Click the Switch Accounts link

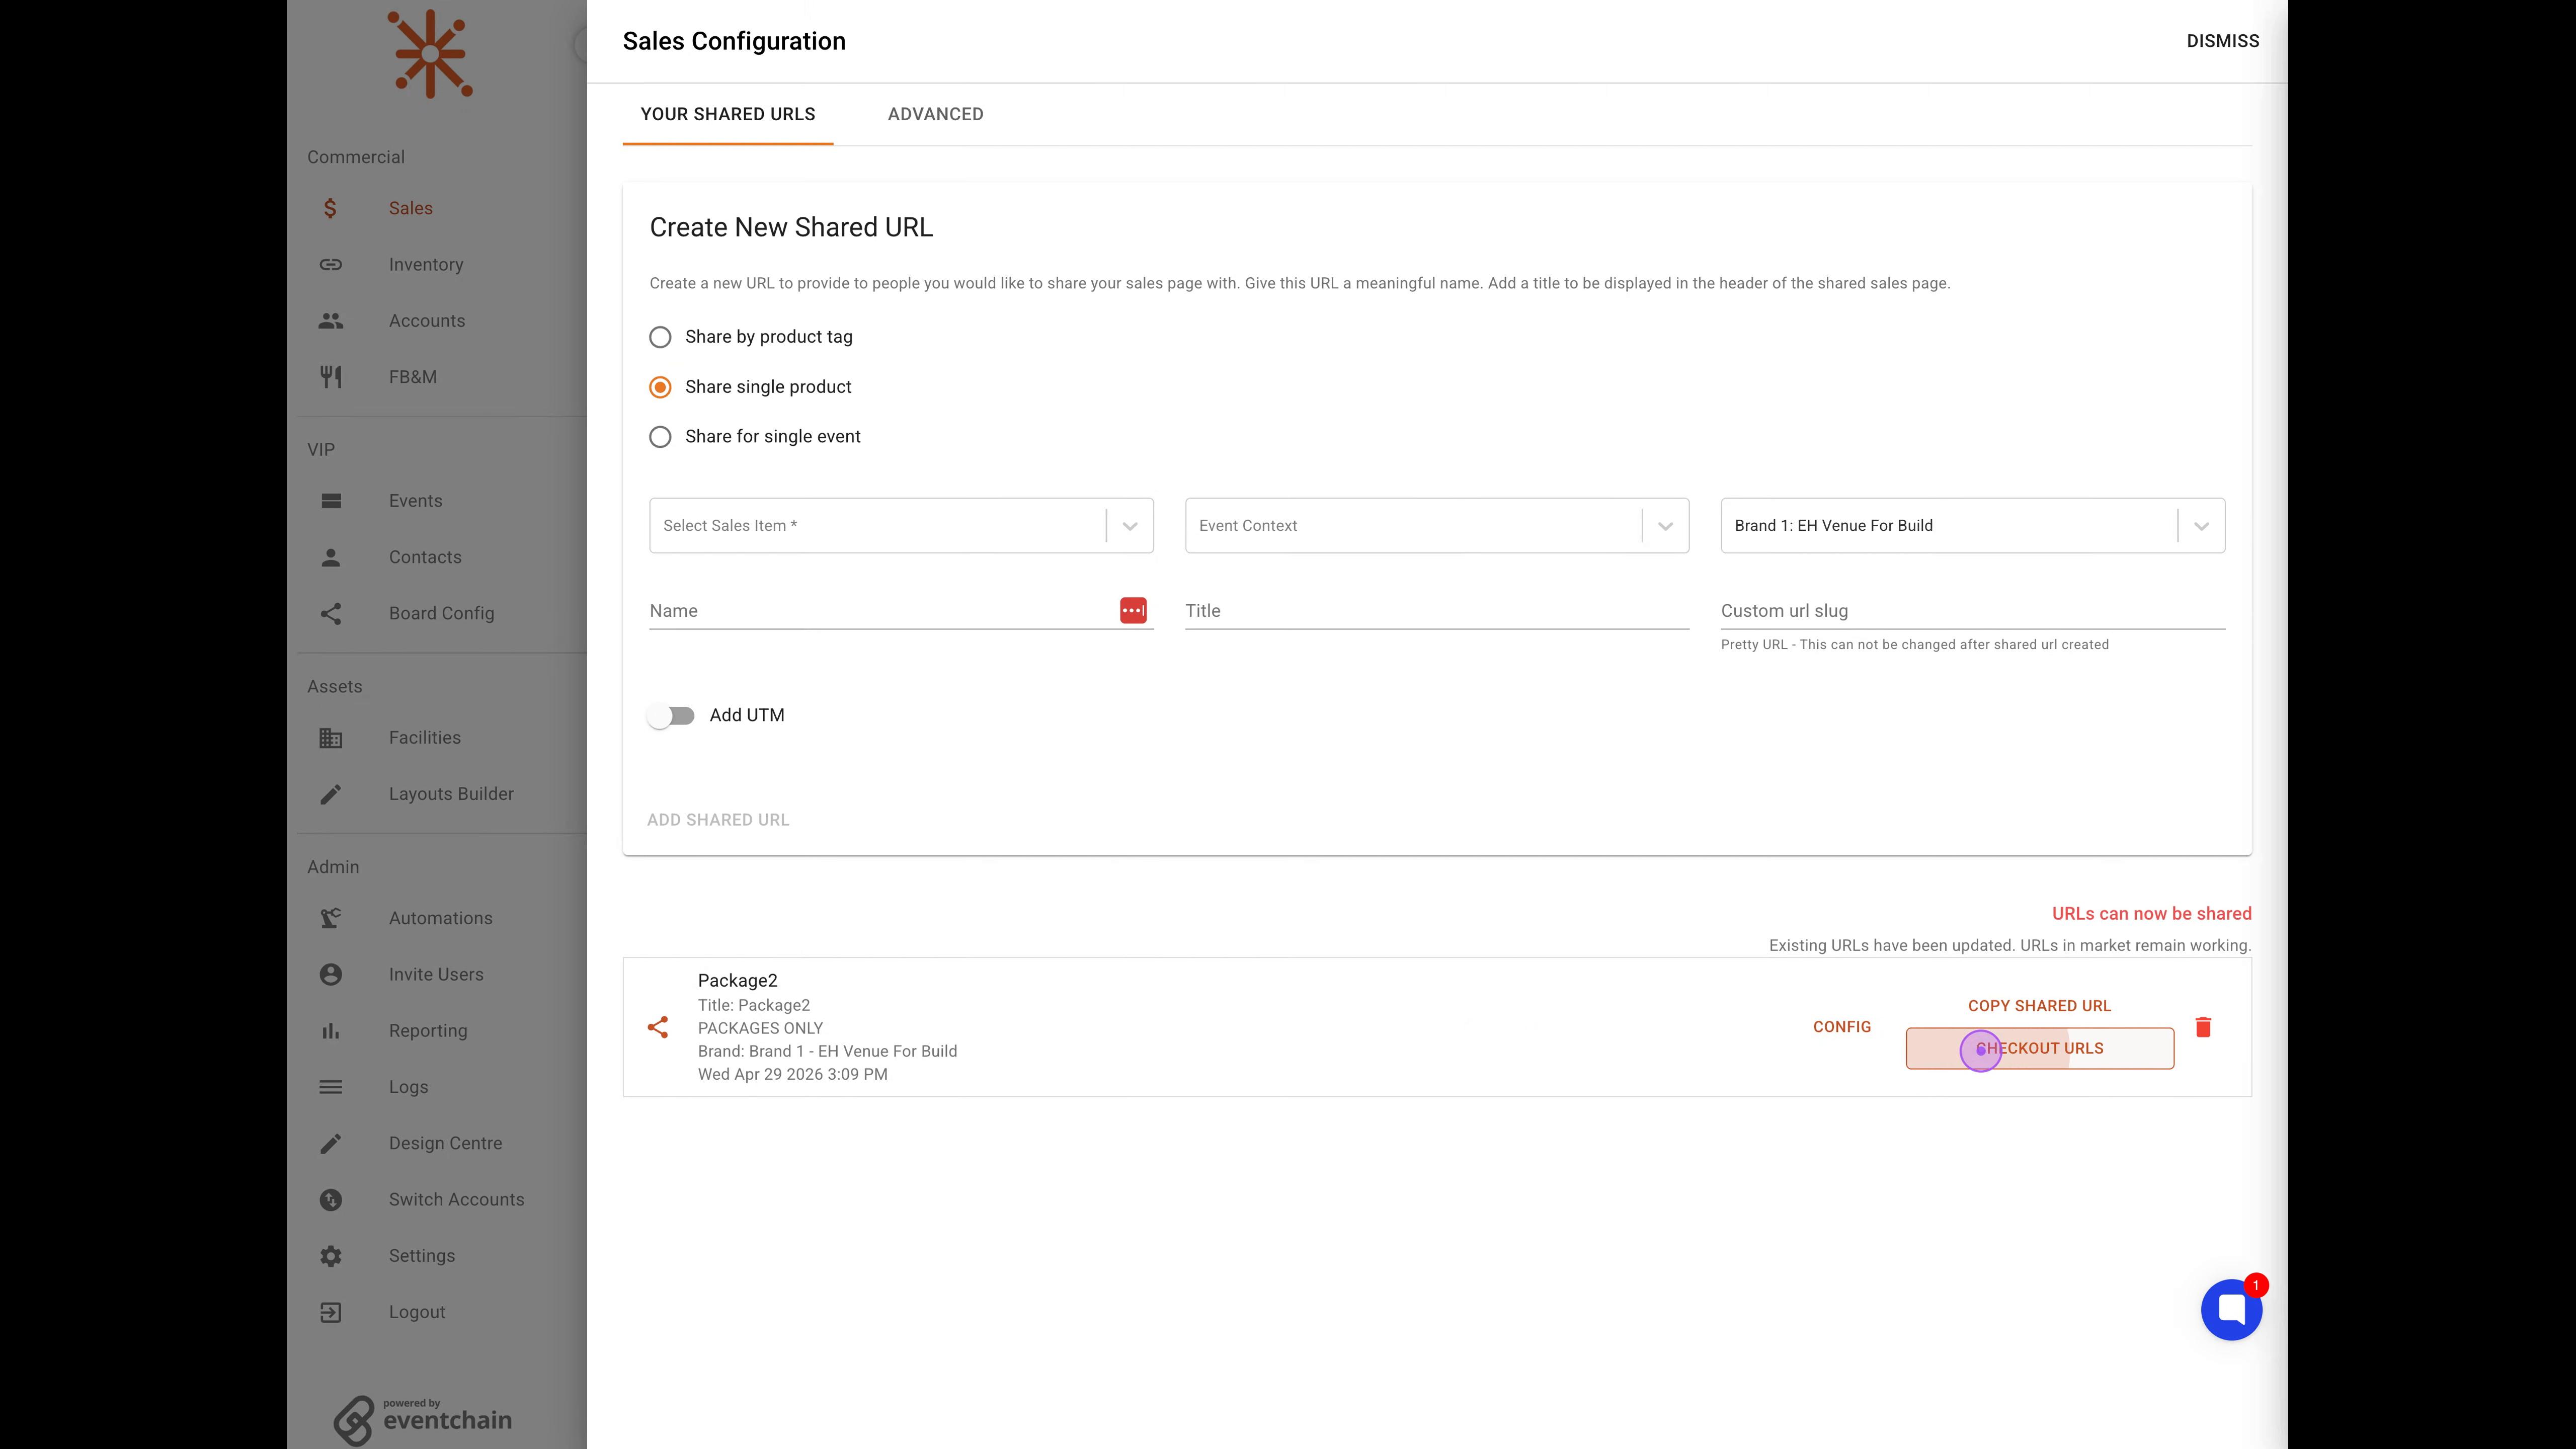[x=456, y=1199]
